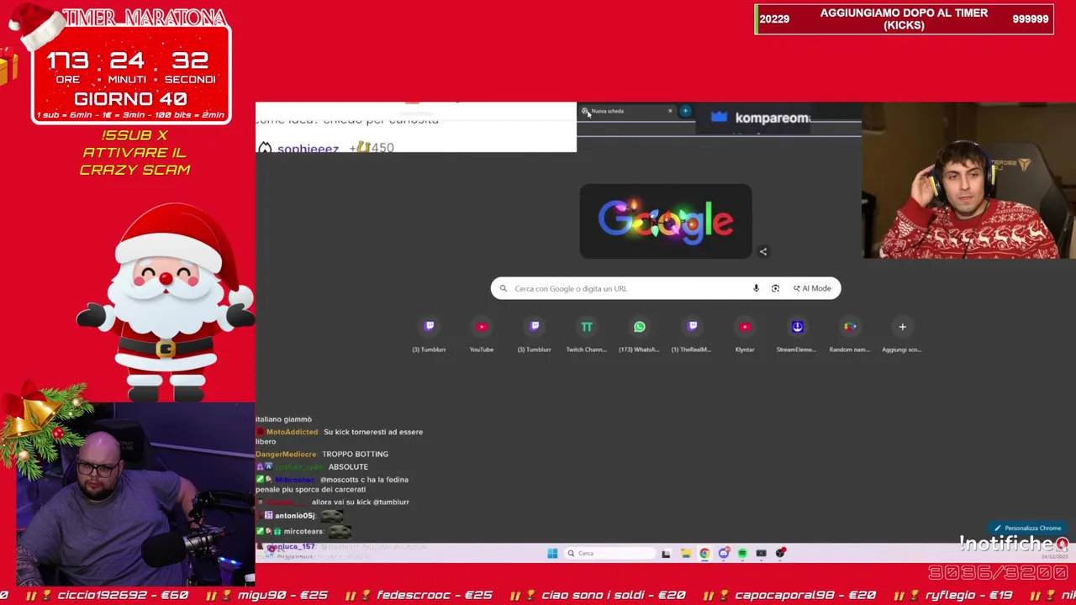Open a new Chrome tab with plus button
Image resolution: width=1076 pixels, height=605 pixels.
point(685,111)
